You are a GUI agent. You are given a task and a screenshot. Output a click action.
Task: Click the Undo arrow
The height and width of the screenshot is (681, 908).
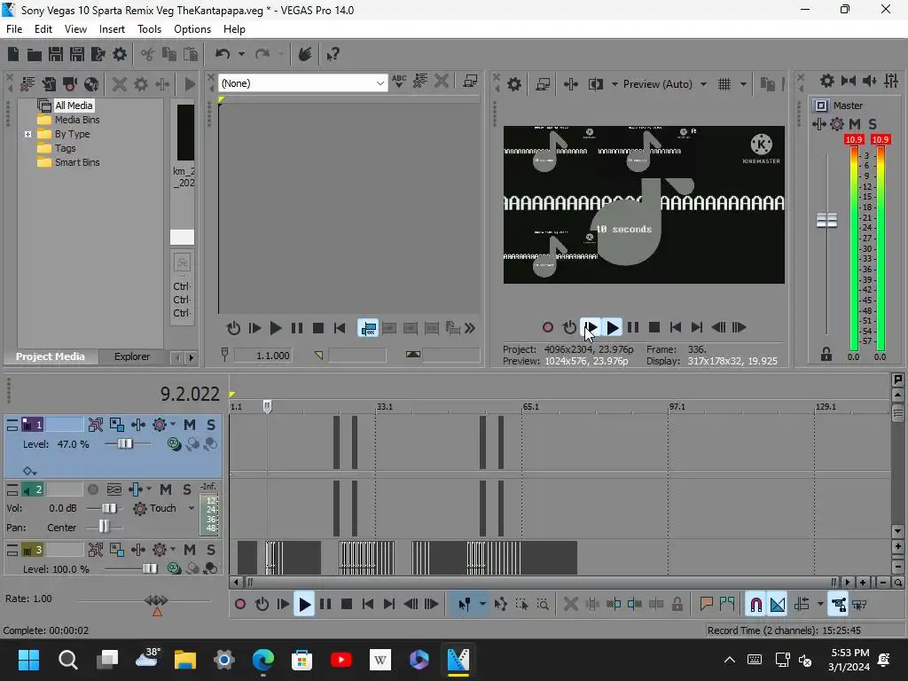[223, 54]
